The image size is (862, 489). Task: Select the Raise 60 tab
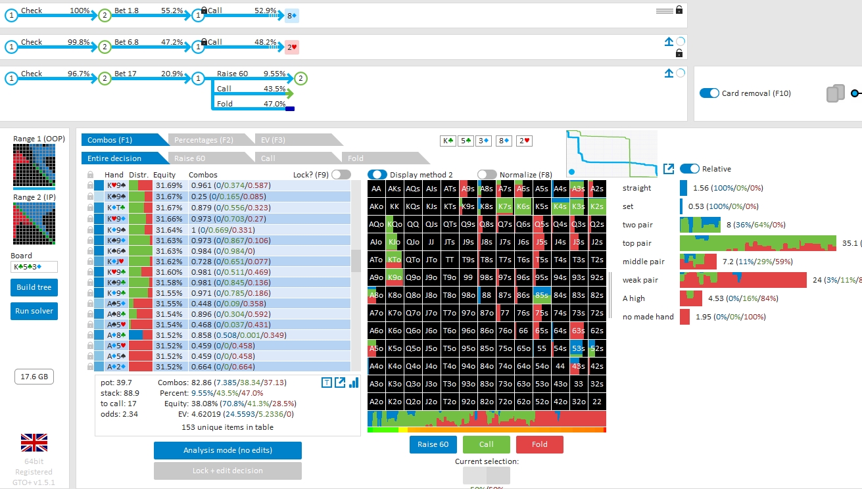coord(212,158)
